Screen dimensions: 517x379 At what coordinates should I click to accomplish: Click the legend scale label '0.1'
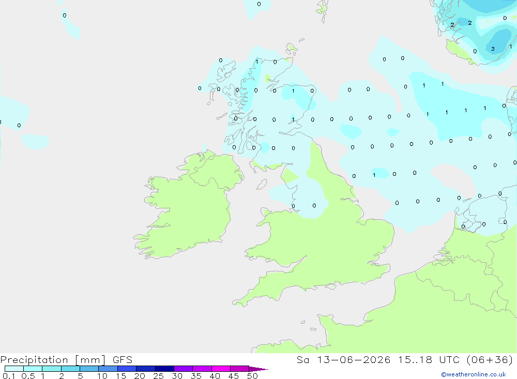pos(9,376)
